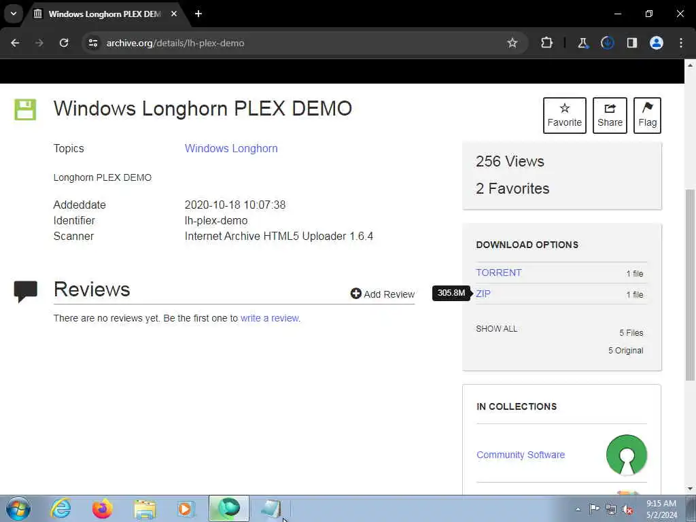
Task: Open Chrome Labs flask icon
Action: point(582,43)
